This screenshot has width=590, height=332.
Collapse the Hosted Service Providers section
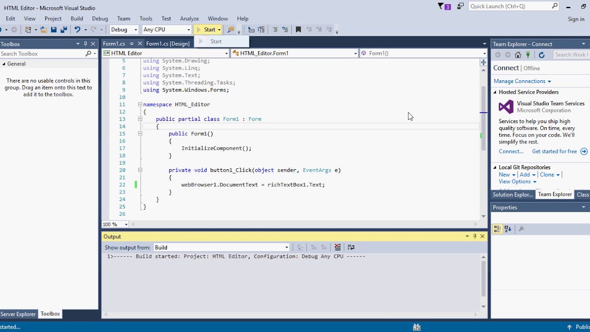pos(495,92)
